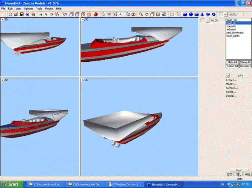
Task: Click the red sphere render icon
Action: pyautogui.click(x=96, y=15)
